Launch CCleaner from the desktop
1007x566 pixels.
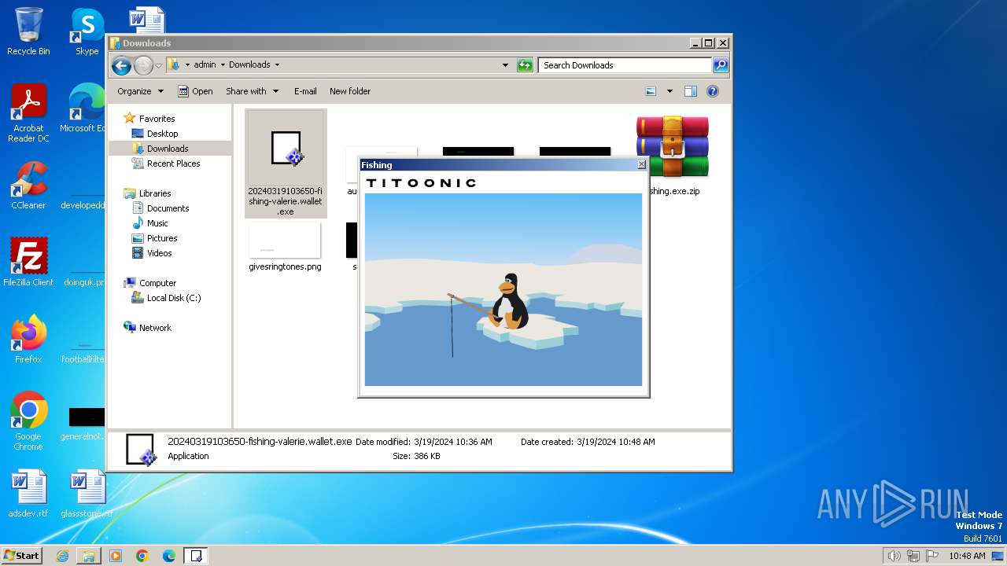coord(28,186)
